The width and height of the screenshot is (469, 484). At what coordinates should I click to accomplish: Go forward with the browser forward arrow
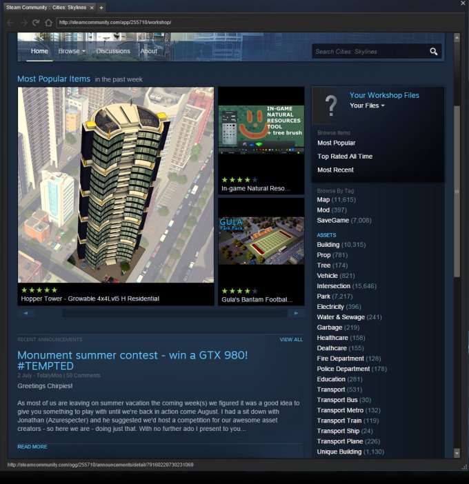pos(23,23)
